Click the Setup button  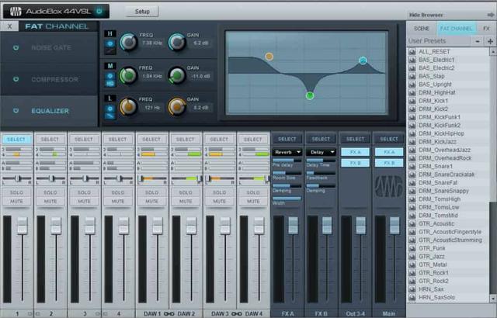click(142, 12)
